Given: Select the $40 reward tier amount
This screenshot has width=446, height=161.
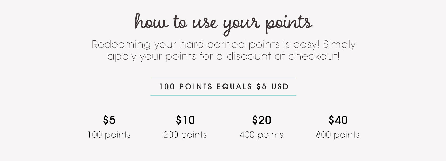Looking at the screenshot, I should [338, 120].
